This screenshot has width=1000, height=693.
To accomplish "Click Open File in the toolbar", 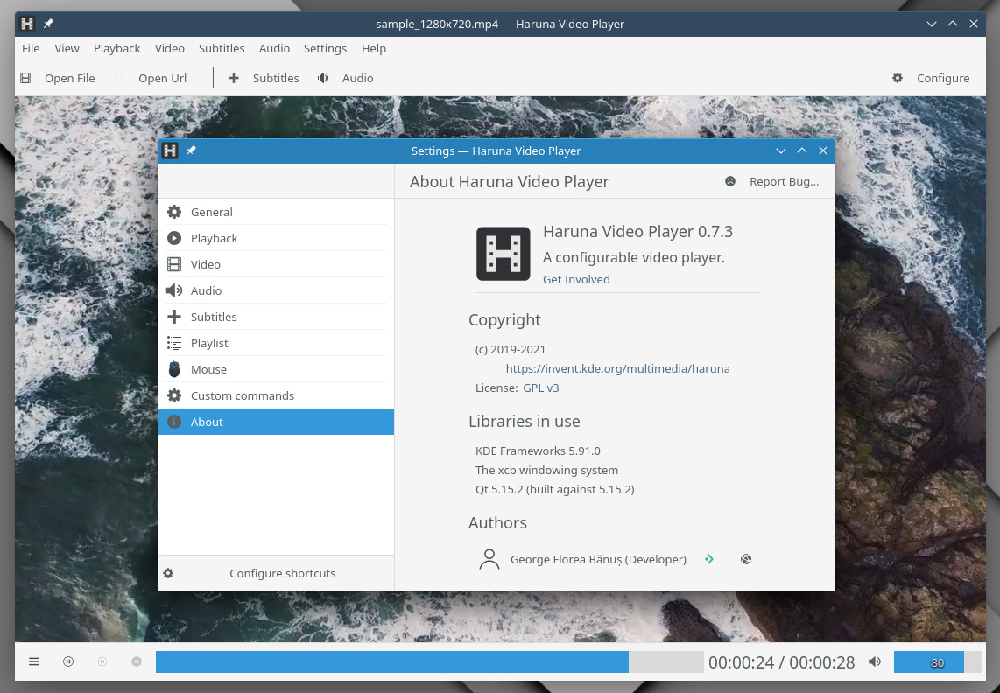I will (58, 78).
